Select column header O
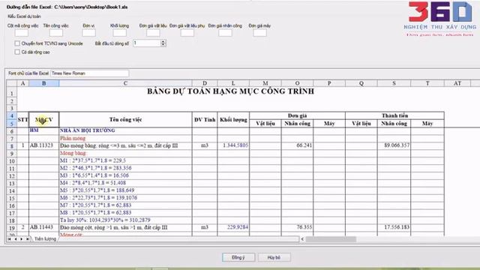Screen dimensions: 480x270 [297, 83]
